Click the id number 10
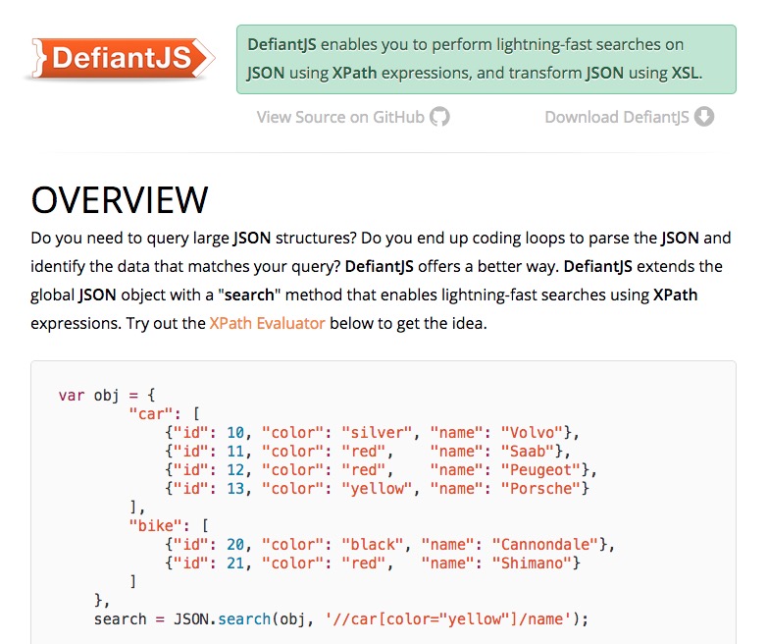768x644 pixels. 235,432
